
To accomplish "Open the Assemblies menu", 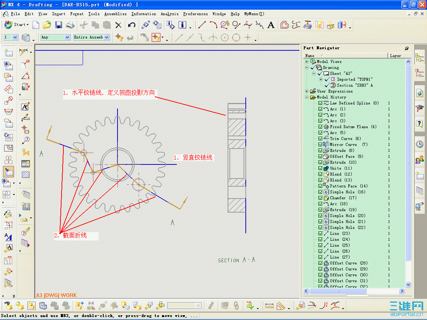I will tap(116, 14).
